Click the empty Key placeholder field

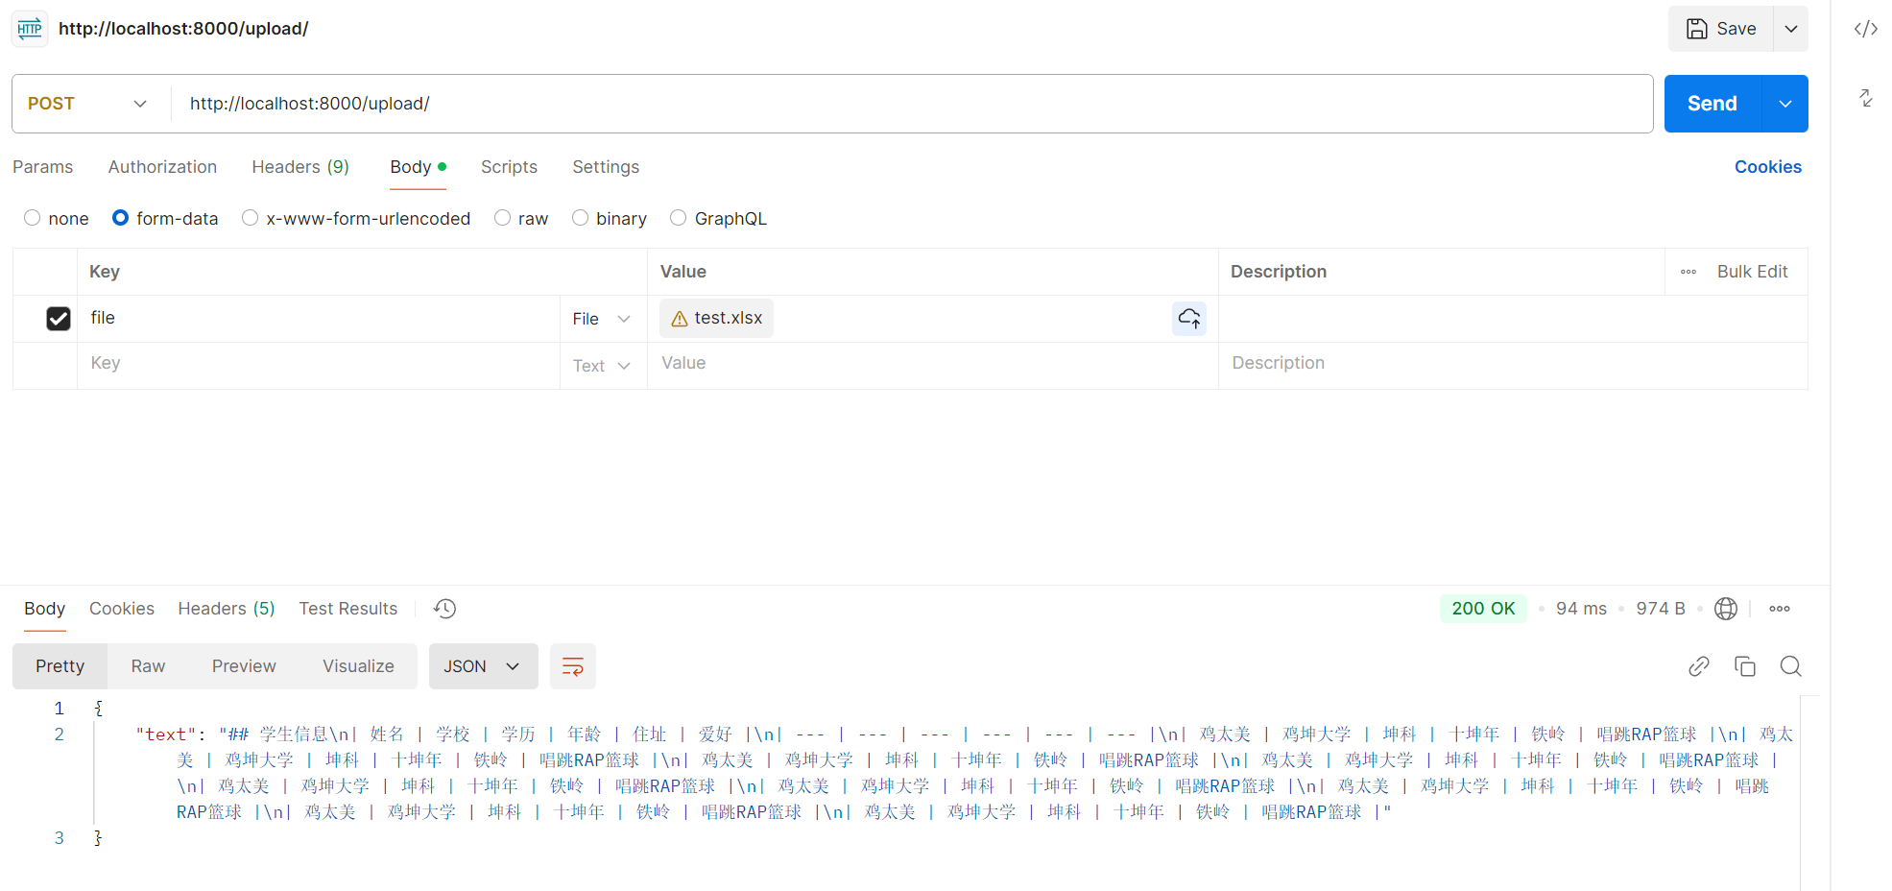pos(318,364)
